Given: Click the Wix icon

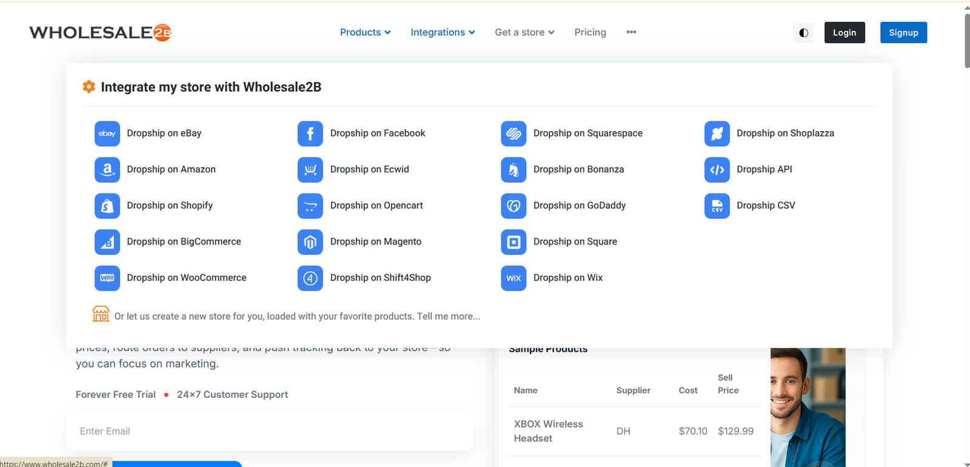Looking at the screenshot, I should (513, 278).
